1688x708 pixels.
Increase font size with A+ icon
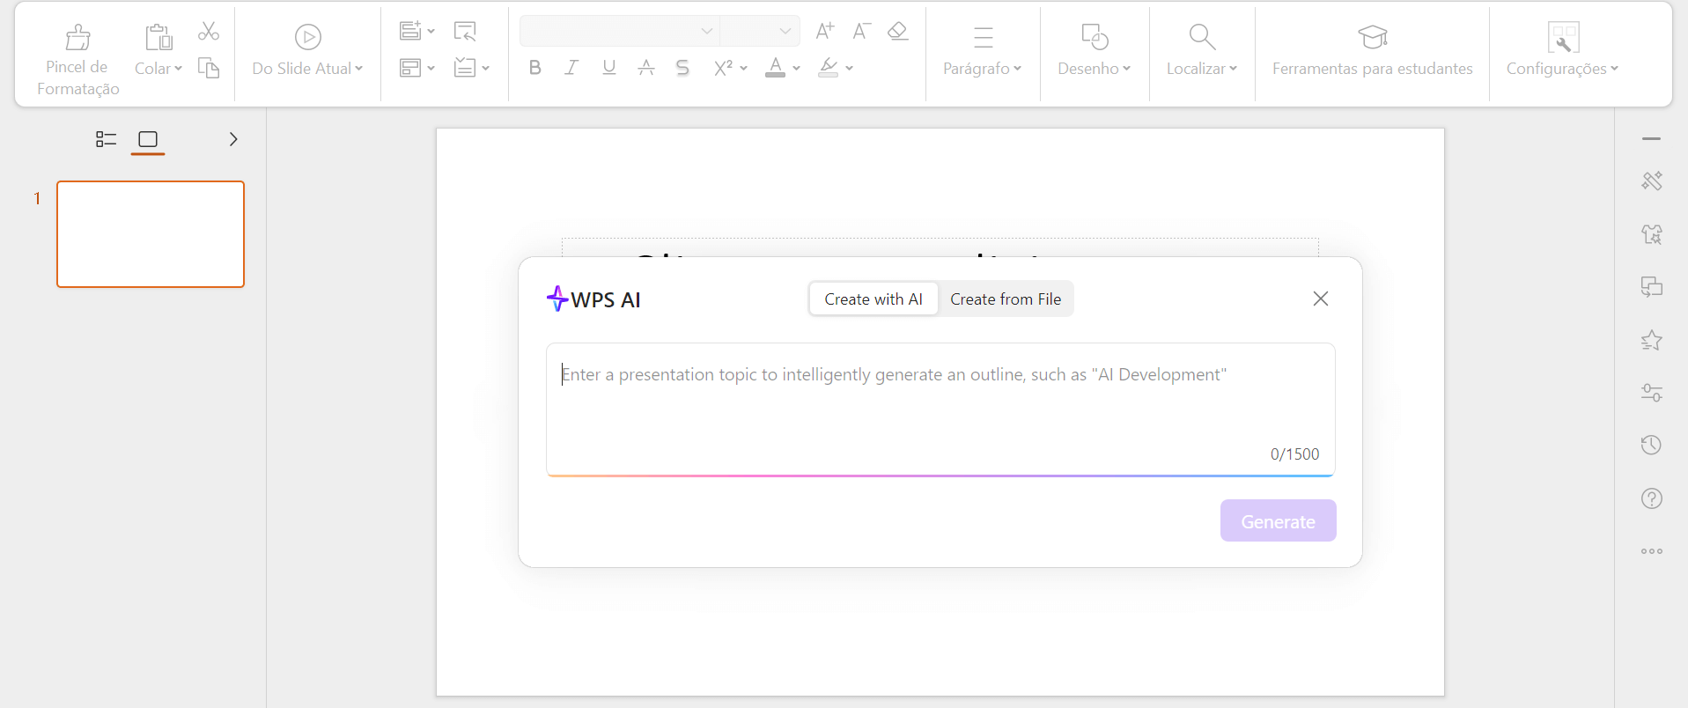(825, 31)
